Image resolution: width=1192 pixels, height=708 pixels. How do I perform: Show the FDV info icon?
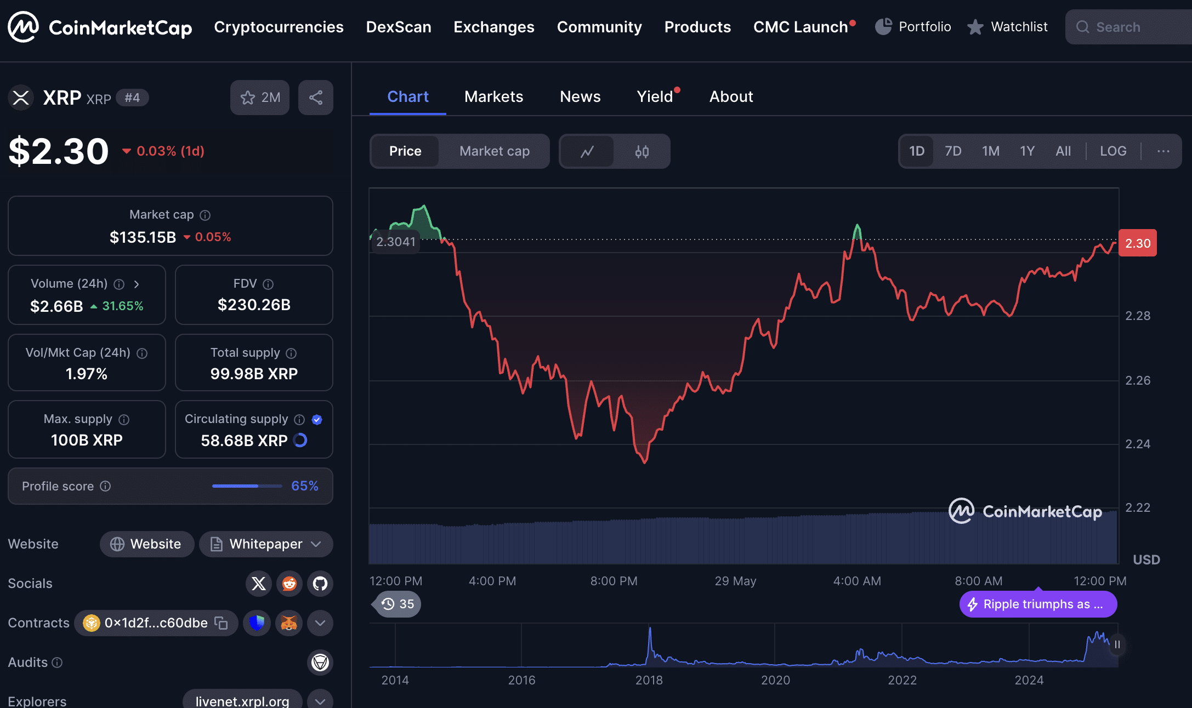[268, 284]
